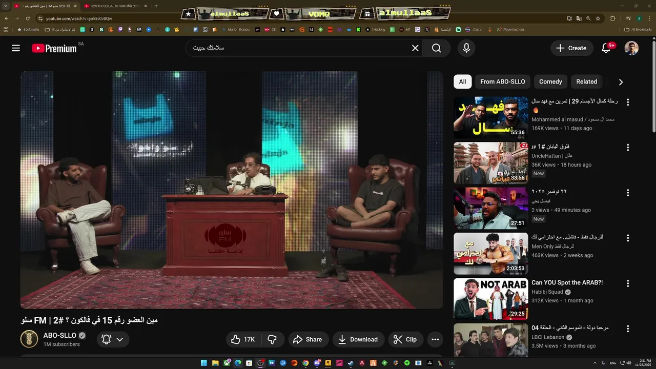This screenshot has width=656, height=369.
Task: Select the Related filter chip
Action: 586,81
